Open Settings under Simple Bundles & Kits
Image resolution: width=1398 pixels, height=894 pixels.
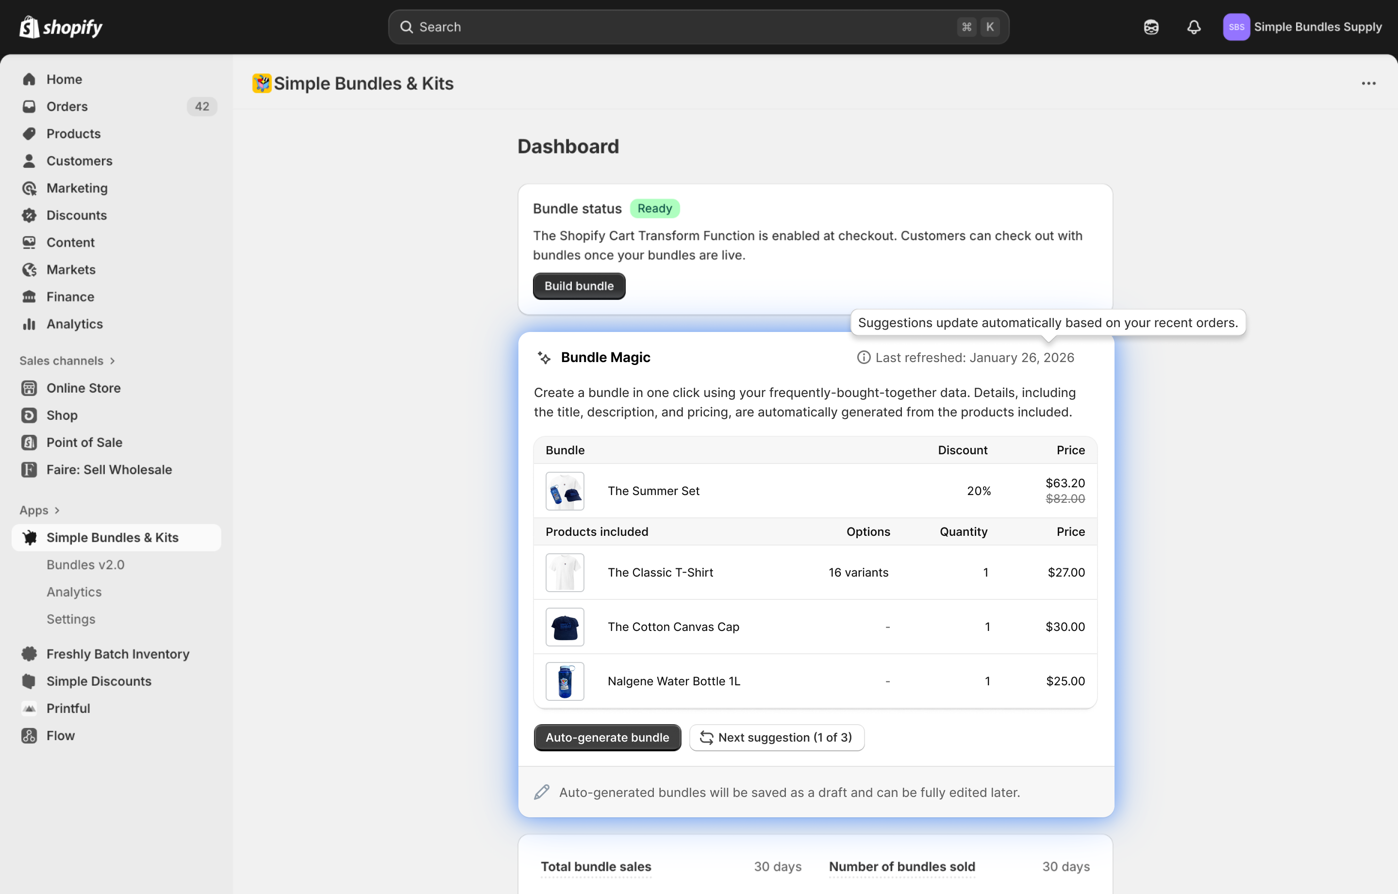coord(71,619)
